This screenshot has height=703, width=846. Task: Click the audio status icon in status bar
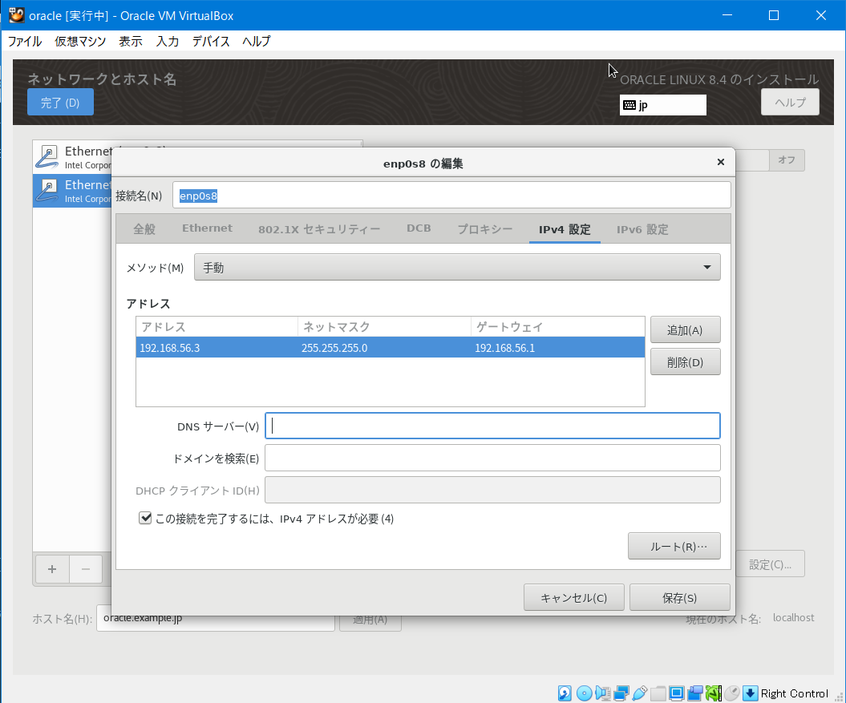pyautogui.click(x=603, y=693)
